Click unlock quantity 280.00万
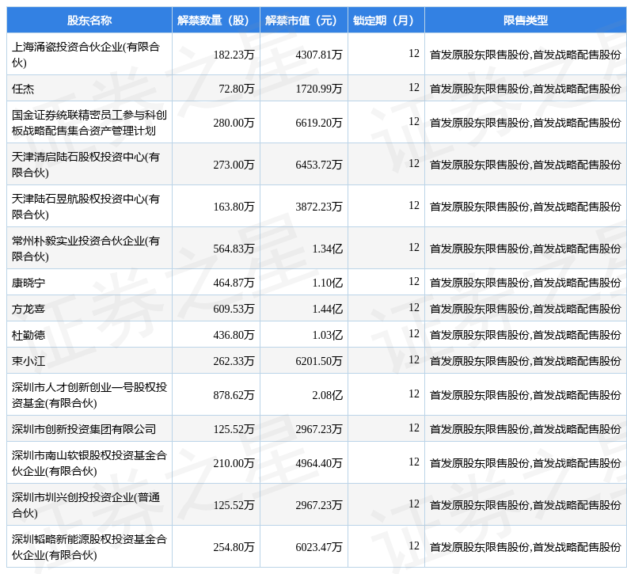 (234, 123)
